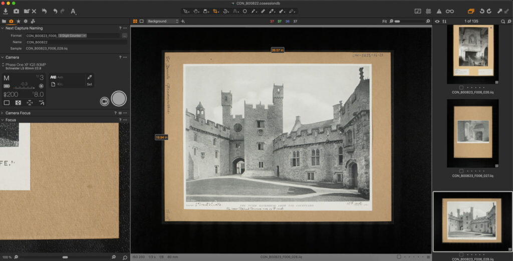Select the Spot removal circle tool
The image size is (513, 261).
(244, 11)
